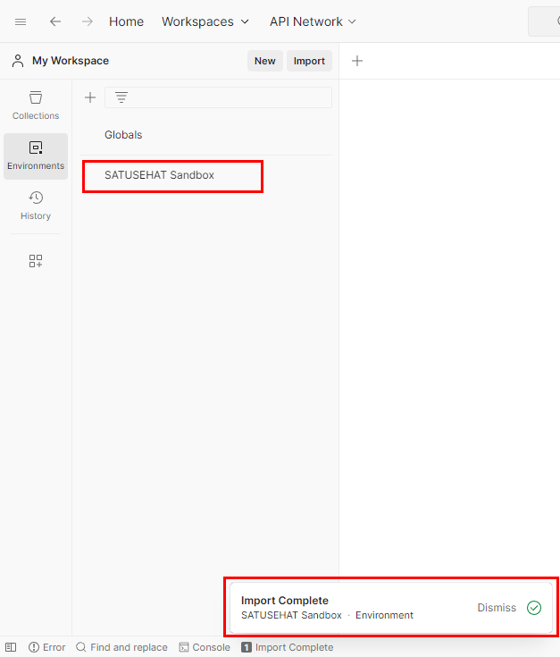Screen dimensions: 560x657
Task: Click the environment filter search field
Action: click(218, 97)
